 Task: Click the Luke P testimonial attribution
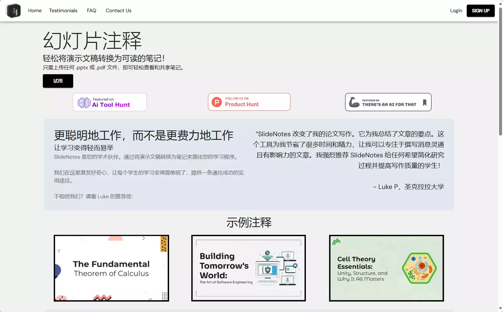(409, 187)
